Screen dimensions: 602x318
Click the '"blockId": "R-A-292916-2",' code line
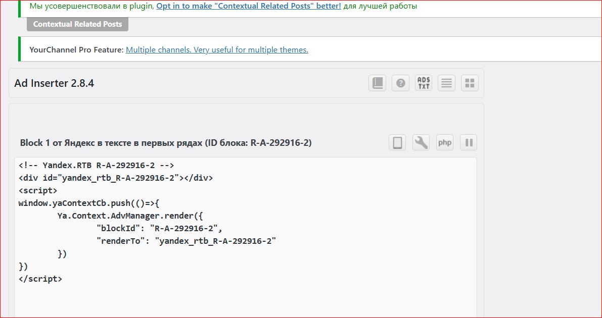(x=160, y=229)
